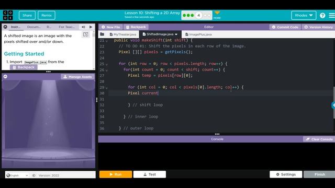Click the orange Run button
This screenshot has width=335, height=188.
point(116,174)
